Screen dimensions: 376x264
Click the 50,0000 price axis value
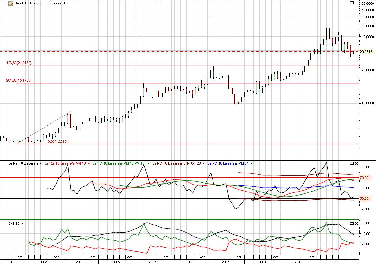(x=368, y=26)
